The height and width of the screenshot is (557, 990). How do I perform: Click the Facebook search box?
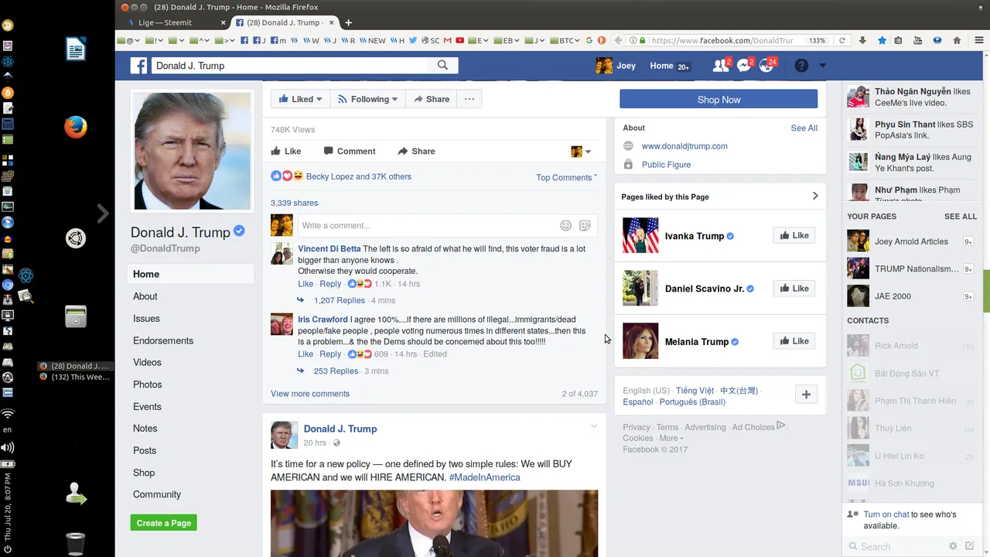point(290,66)
